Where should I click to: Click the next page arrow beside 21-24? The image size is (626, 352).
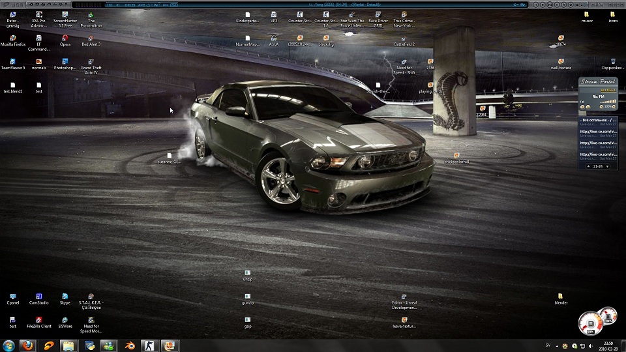(x=607, y=166)
